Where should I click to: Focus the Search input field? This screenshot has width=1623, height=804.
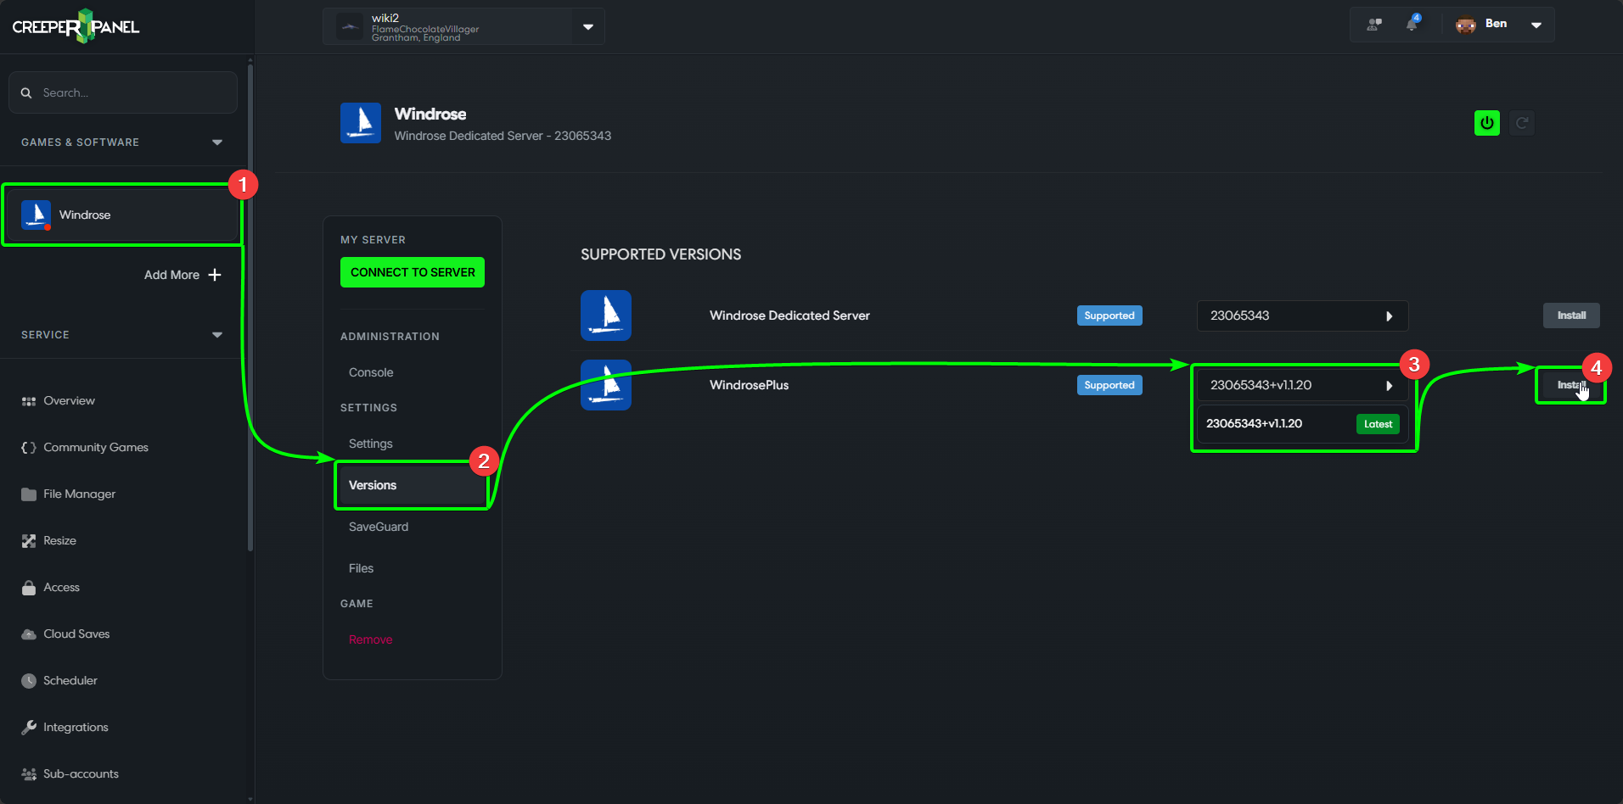(x=123, y=92)
